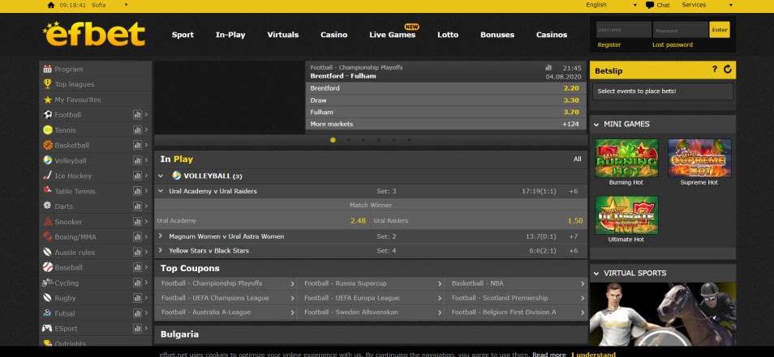Show All in-play events
Viewport: 774px width, 357px height.
pos(577,159)
